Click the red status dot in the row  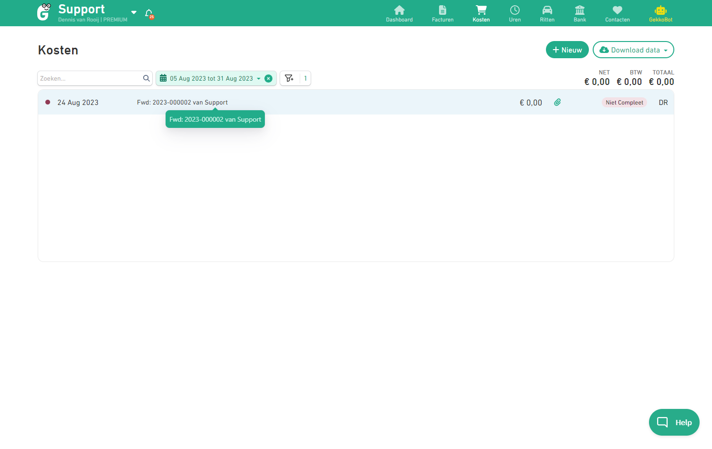(48, 102)
